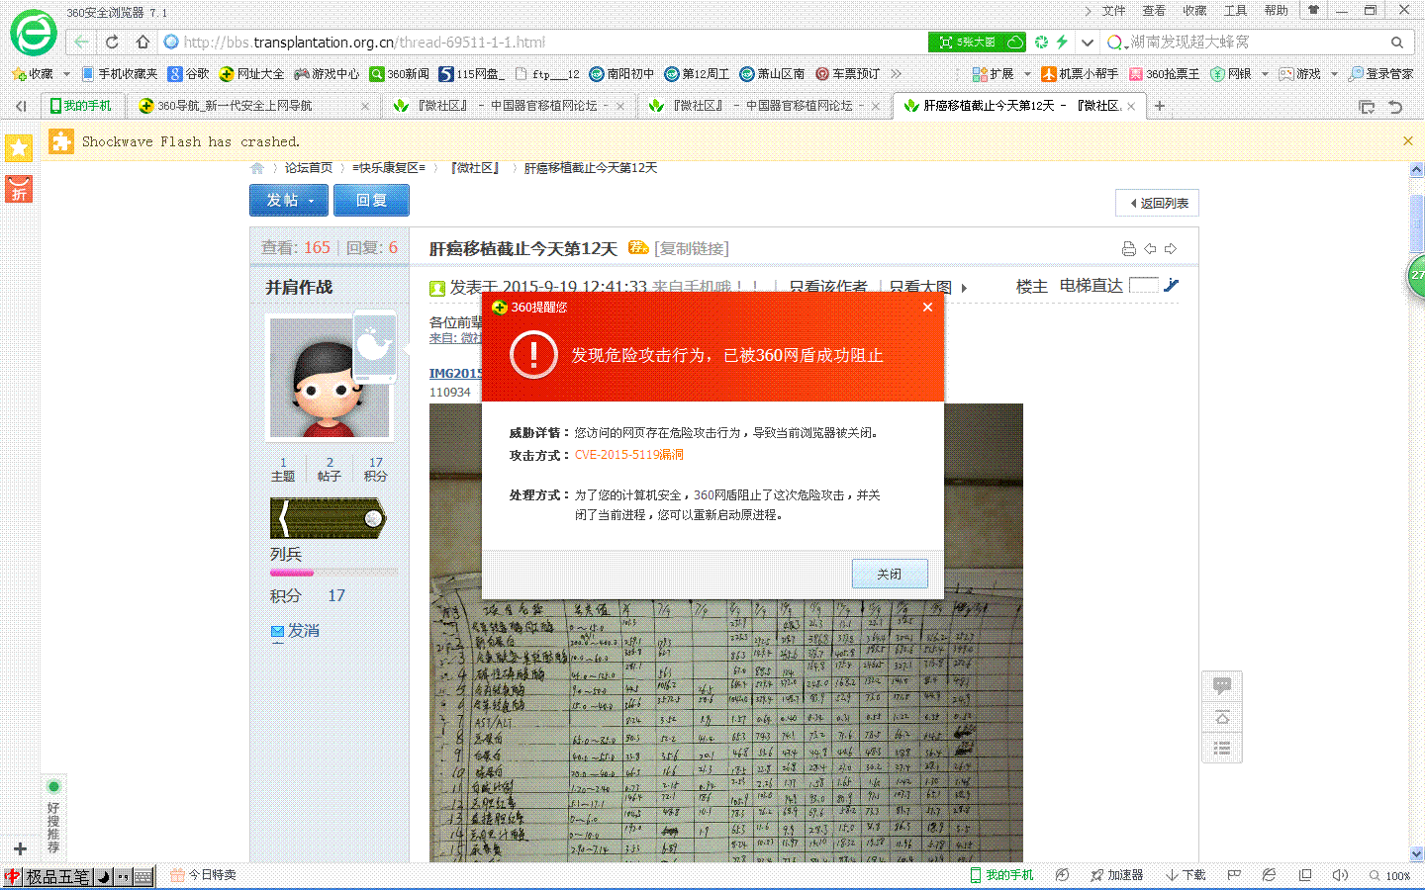1425x890 pixels.
Task: Dismiss the Shockwave Flash crashed bar
Action: (x=1407, y=141)
